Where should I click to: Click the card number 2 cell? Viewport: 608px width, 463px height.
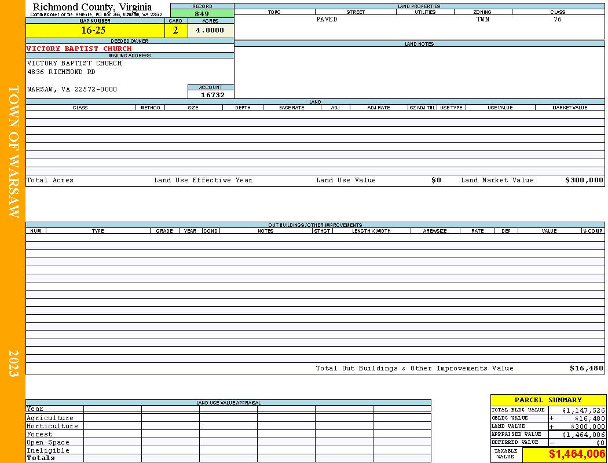(175, 30)
